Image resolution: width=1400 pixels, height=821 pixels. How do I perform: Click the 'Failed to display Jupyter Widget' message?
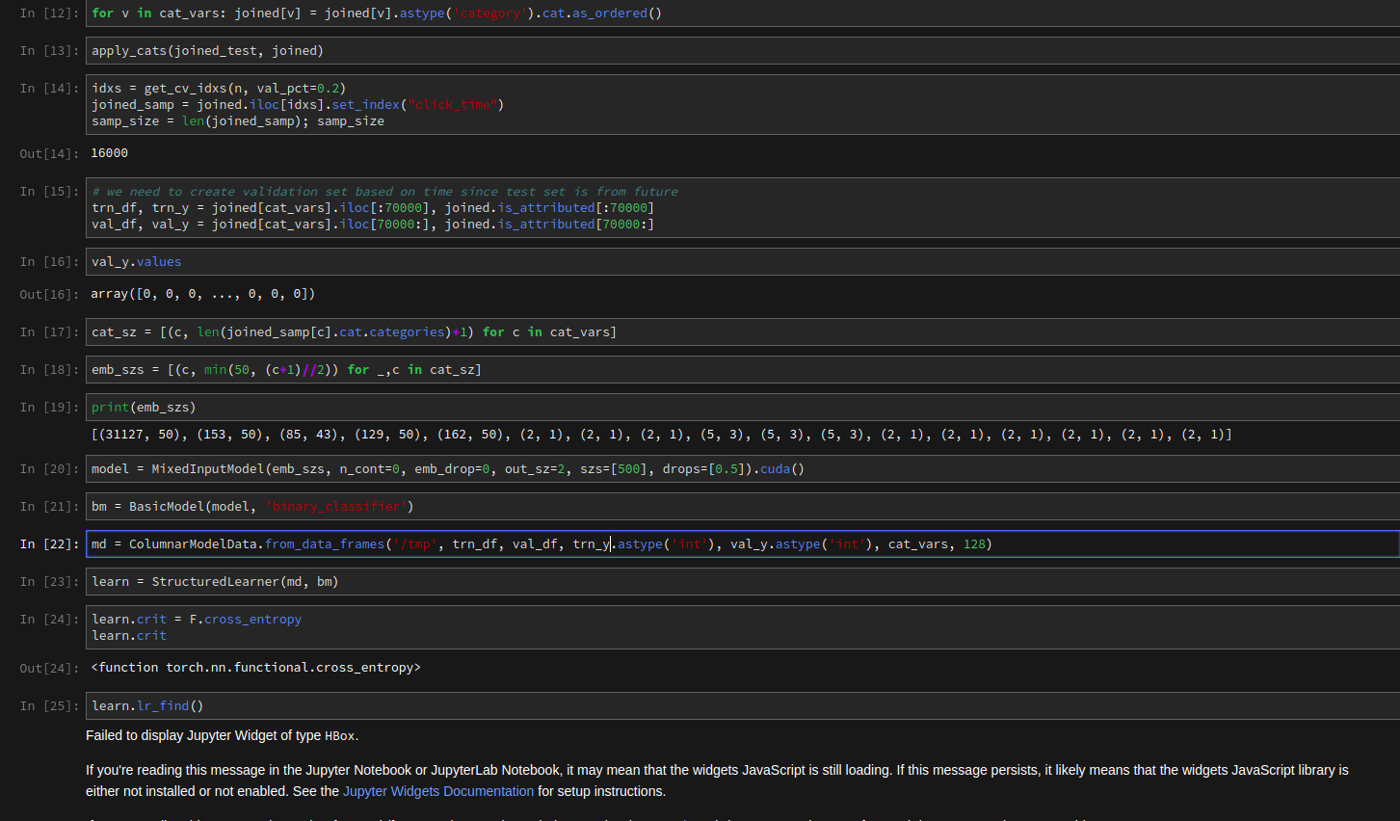click(x=222, y=736)
